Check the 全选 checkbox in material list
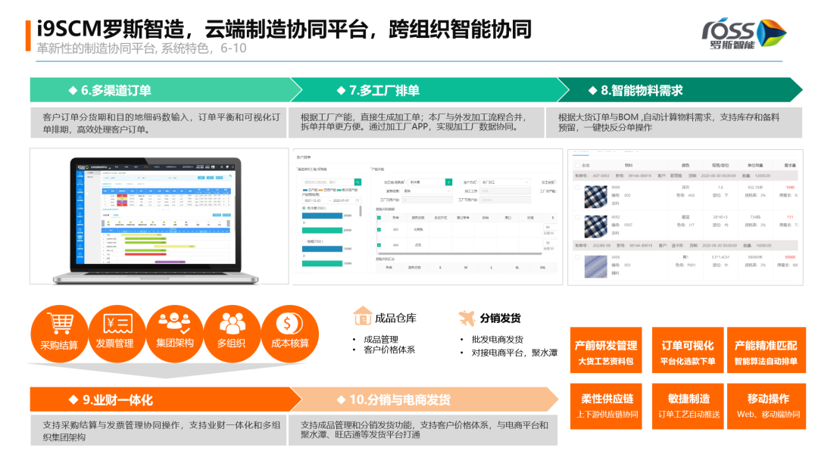 point(576,165)
